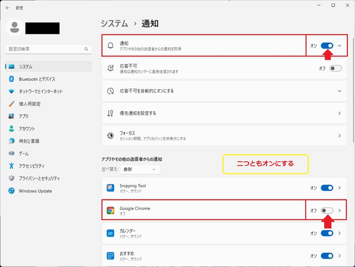Click the search magnifier icon

pos(86,49)
